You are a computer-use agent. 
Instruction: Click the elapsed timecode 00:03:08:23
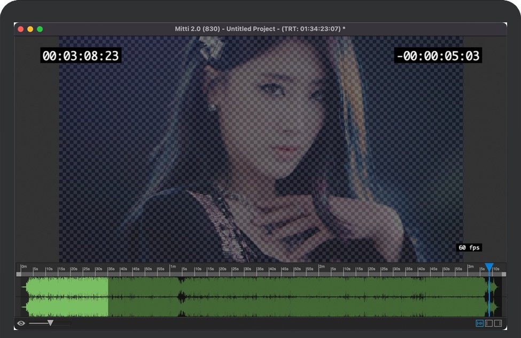81,55
